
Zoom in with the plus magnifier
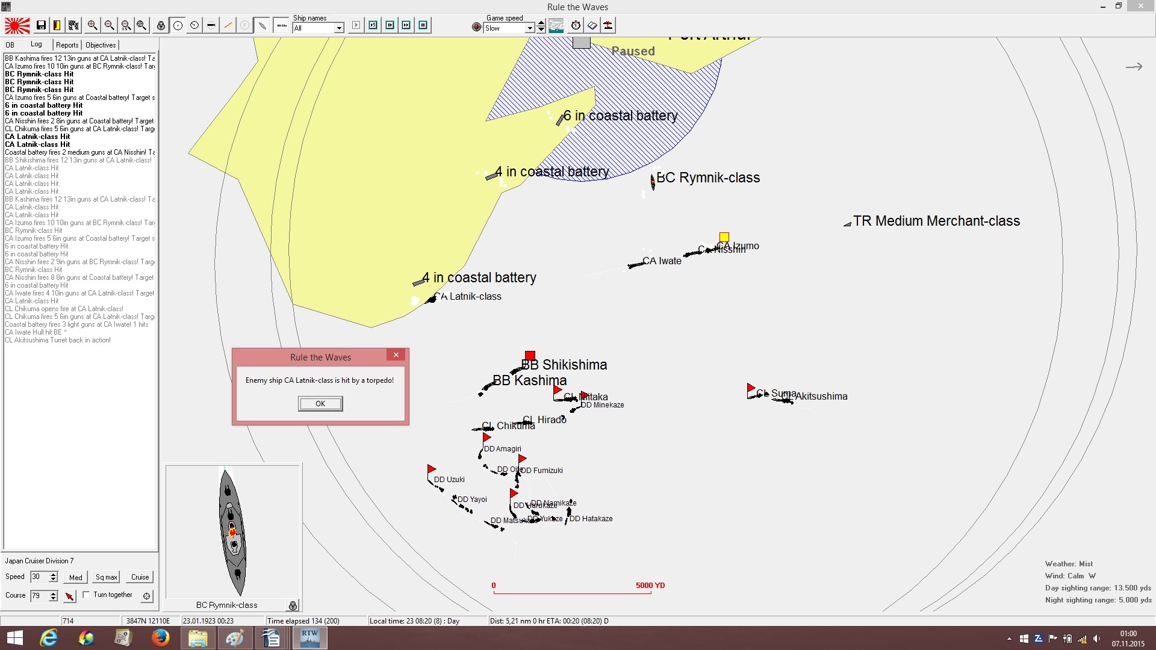pos(92,25)
